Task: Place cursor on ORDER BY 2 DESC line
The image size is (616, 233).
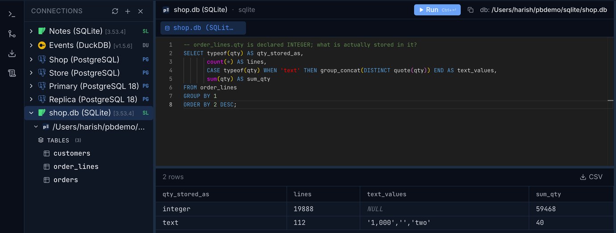Action: 210,104
